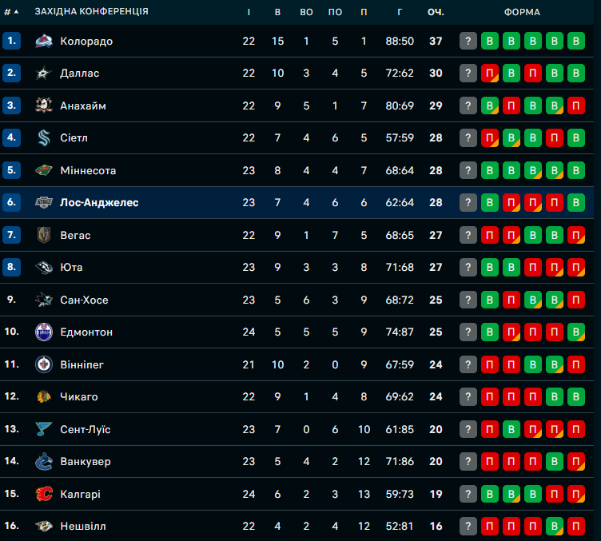Image resolution: width=601 pixels, height=541 pixels.
Task: Click Nashville's only green В form badge
Action: click(x=555, y=527)
